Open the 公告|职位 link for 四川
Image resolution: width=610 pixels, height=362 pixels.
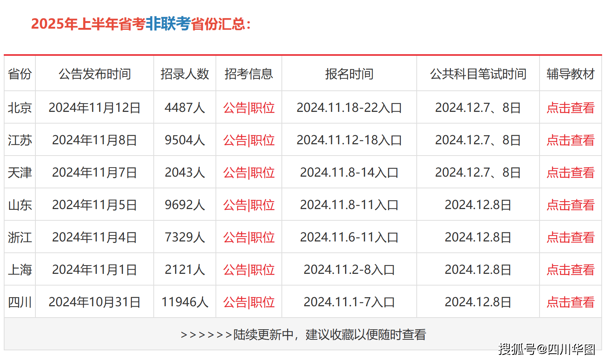pyautogui.click(x=249, y=302)
